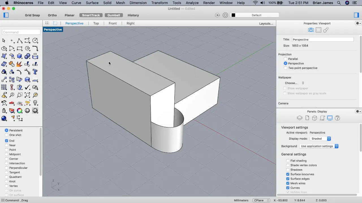
Task: Select the Rectangle tool
Action: click(x=20, y=48)
